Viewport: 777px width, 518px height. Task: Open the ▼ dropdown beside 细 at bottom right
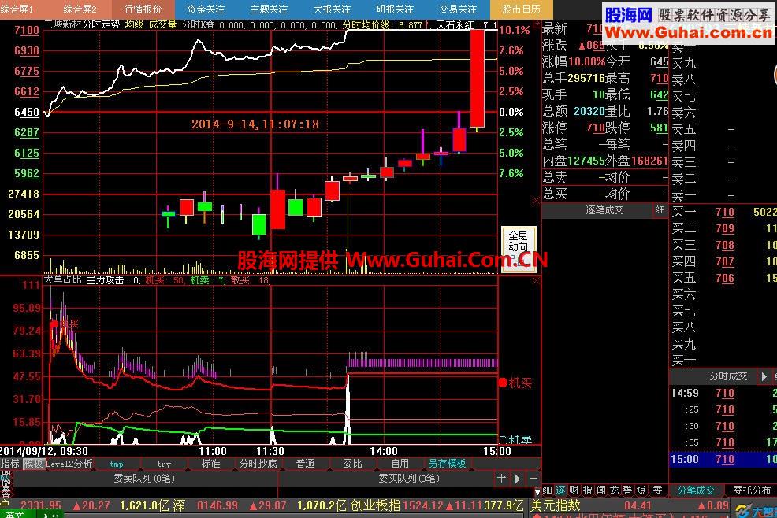point(538,490)
